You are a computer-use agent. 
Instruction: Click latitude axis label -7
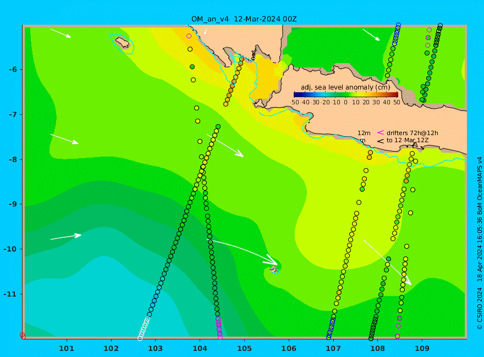click(x=13, y=115)
